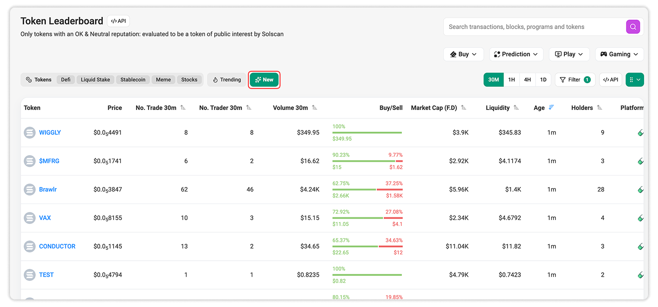Click $MFRG row platform pill icon
658x307 pixels.
coord(641,161)
